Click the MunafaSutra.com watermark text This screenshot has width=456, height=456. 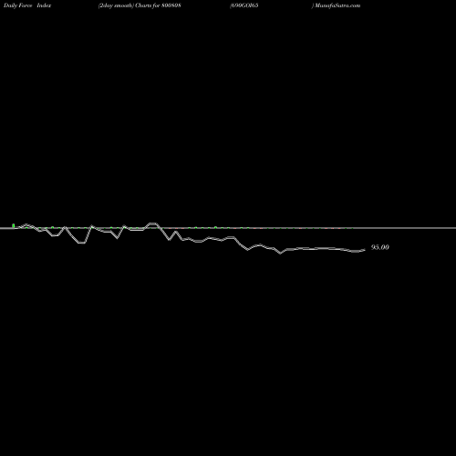[x=337, y=5]
